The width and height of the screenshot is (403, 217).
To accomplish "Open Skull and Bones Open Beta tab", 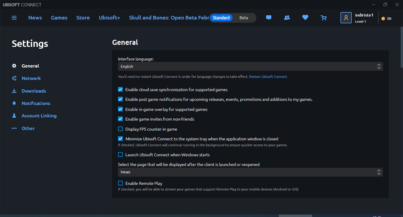I will [169, 18].
